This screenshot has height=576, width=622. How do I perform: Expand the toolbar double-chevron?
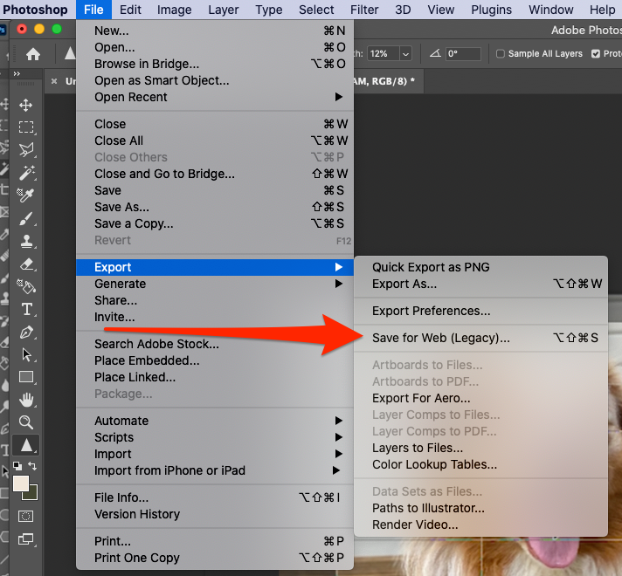(17, 73)
